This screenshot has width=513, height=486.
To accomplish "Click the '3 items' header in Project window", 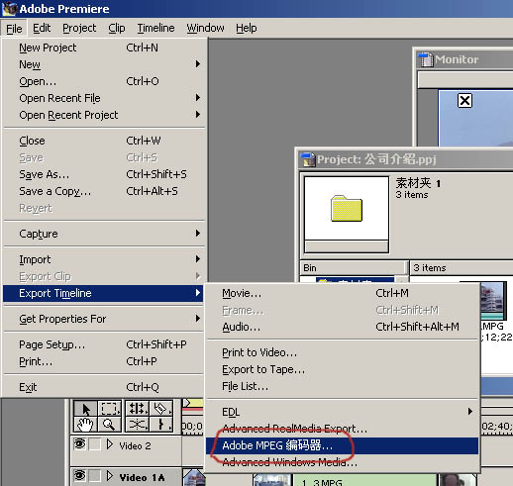I will (461, 268).
